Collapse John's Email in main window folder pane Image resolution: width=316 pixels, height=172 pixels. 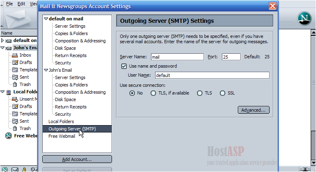(x=2, y=48)
